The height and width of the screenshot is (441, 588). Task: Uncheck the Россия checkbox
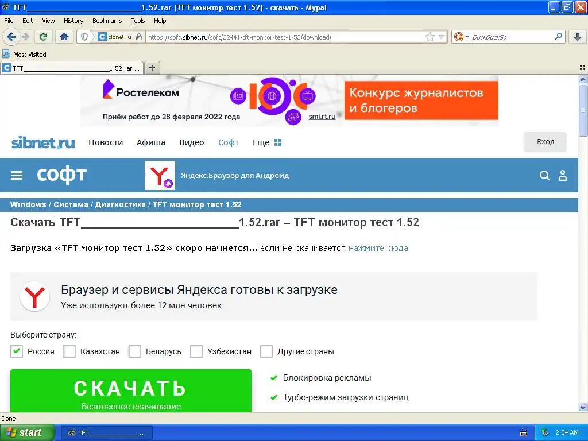click(17, 351)
